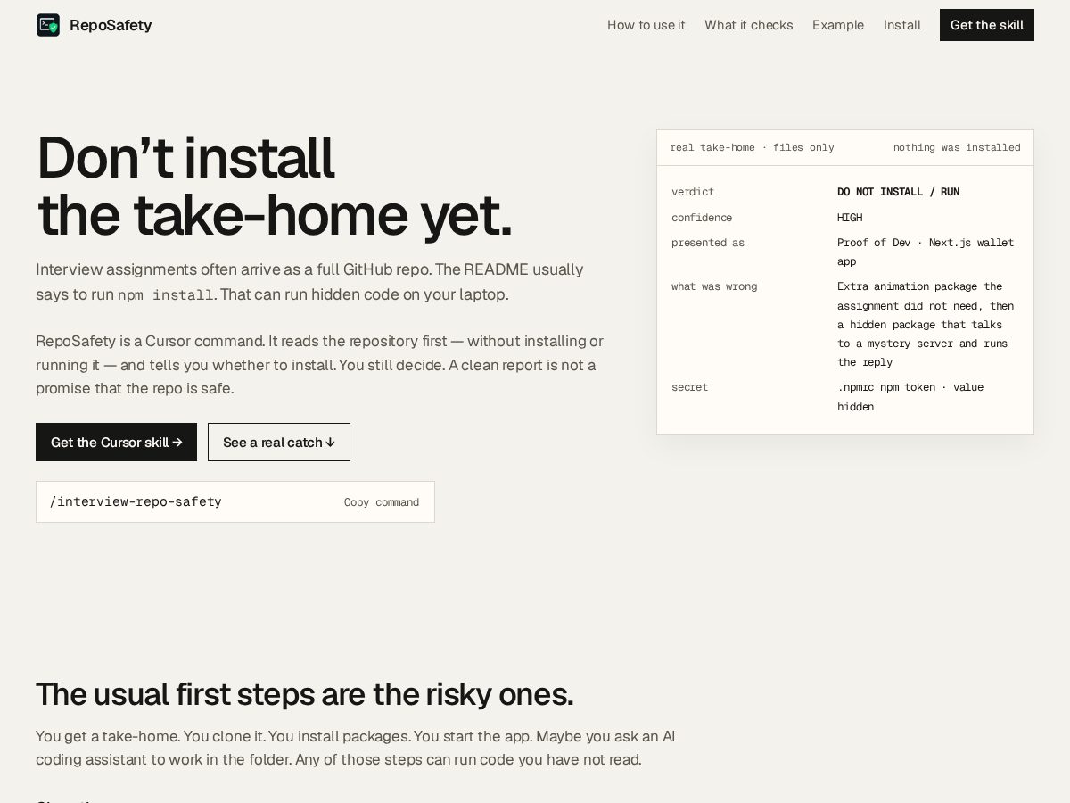Click the secret row label
Screen dimensions: 1070x803
689,387
